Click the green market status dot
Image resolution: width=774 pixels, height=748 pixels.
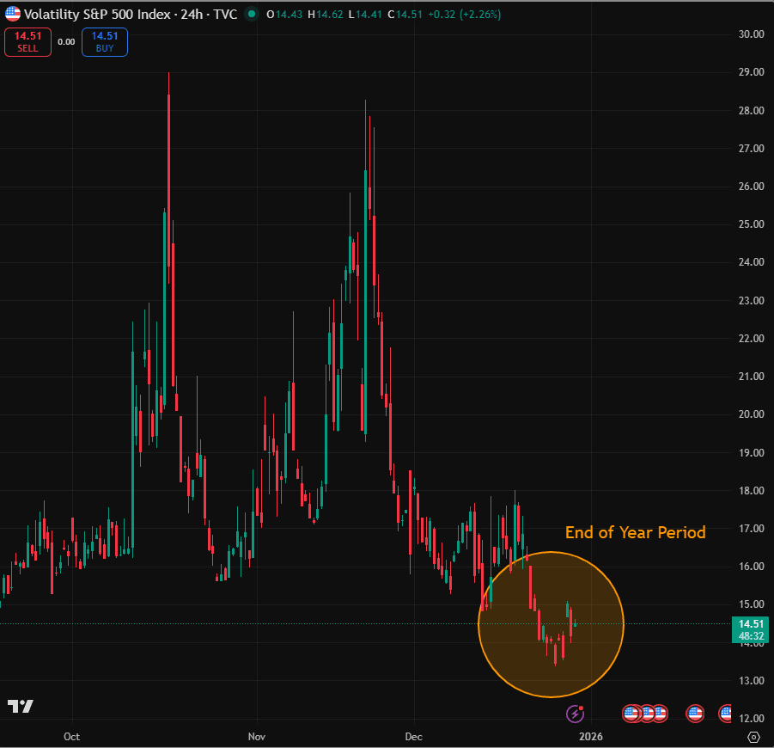click(x=252, y=15)
